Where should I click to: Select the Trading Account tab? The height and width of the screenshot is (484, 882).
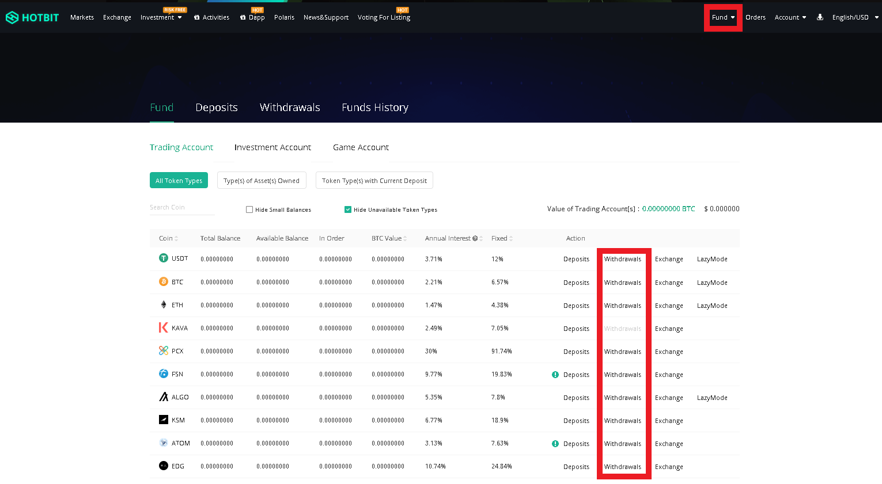click(181, 147)
